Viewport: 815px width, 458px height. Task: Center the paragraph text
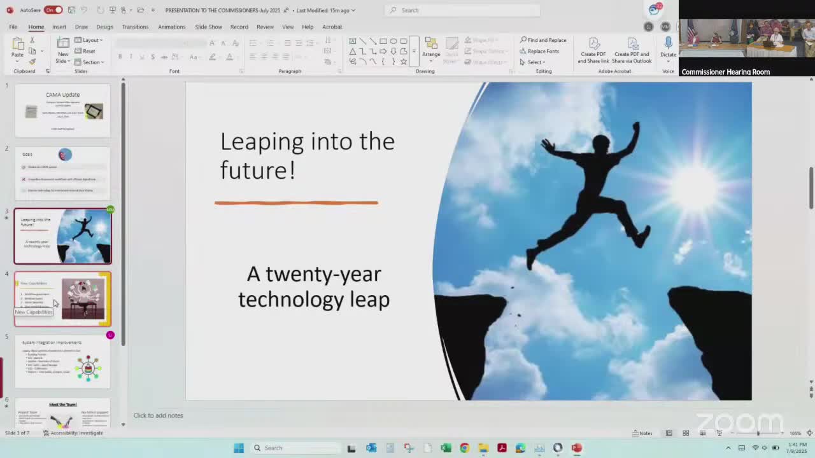[264, 57]
